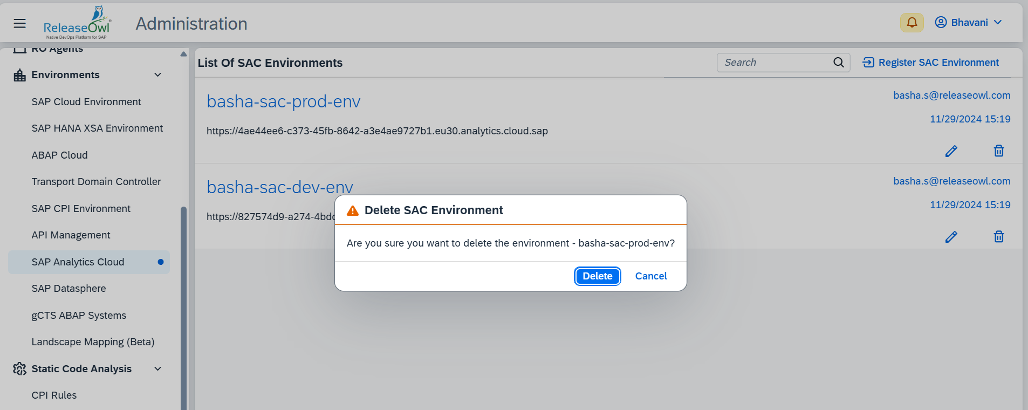This screenshot has width=1028, height=410.
Task: Click the notification bell icon
Action: [x=912, y=23]
